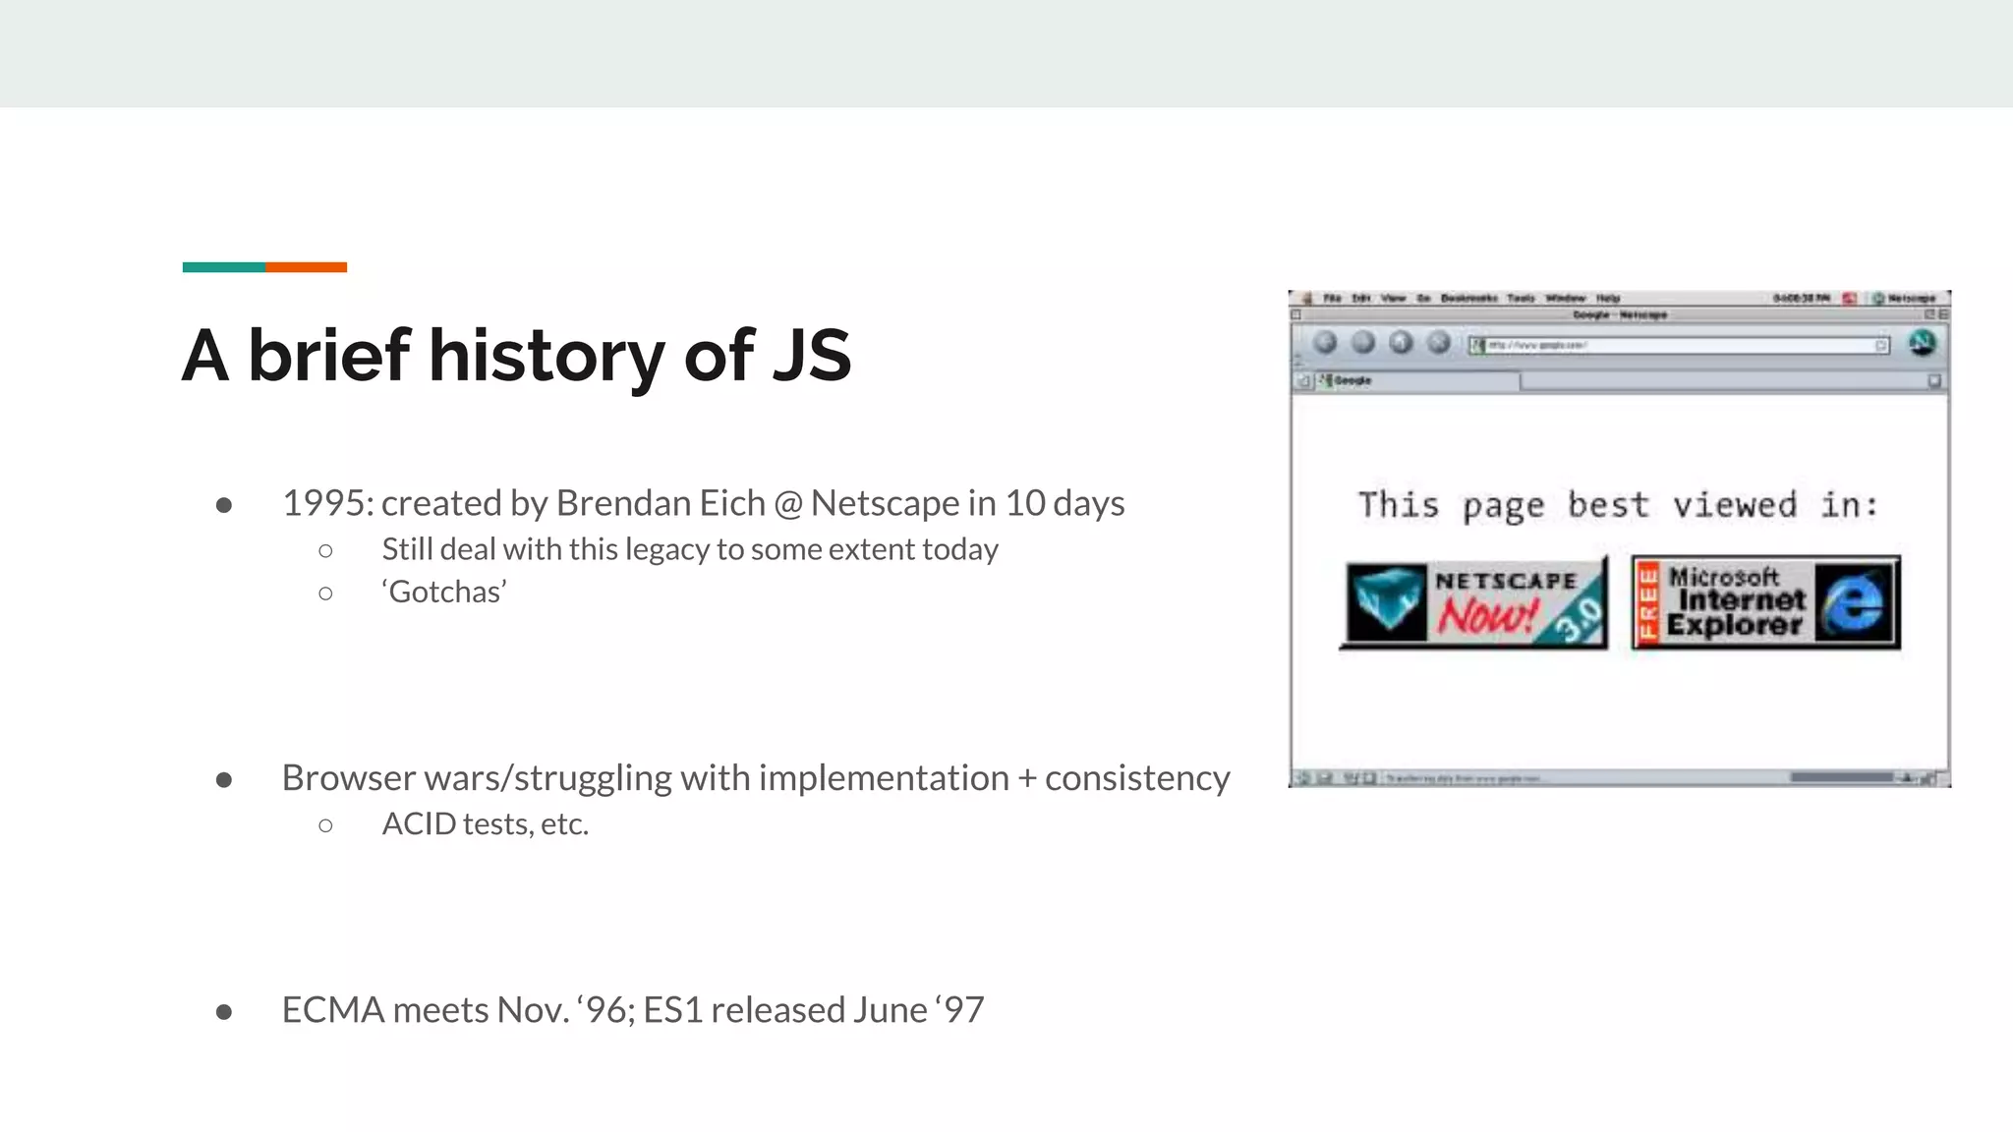2013x1132 pixels.
Task: Open the Window menu in Netscape
Action: pos(1565,298)
